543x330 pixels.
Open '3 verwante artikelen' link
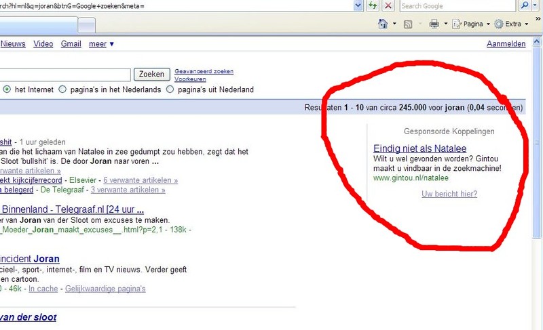point(128,190)
